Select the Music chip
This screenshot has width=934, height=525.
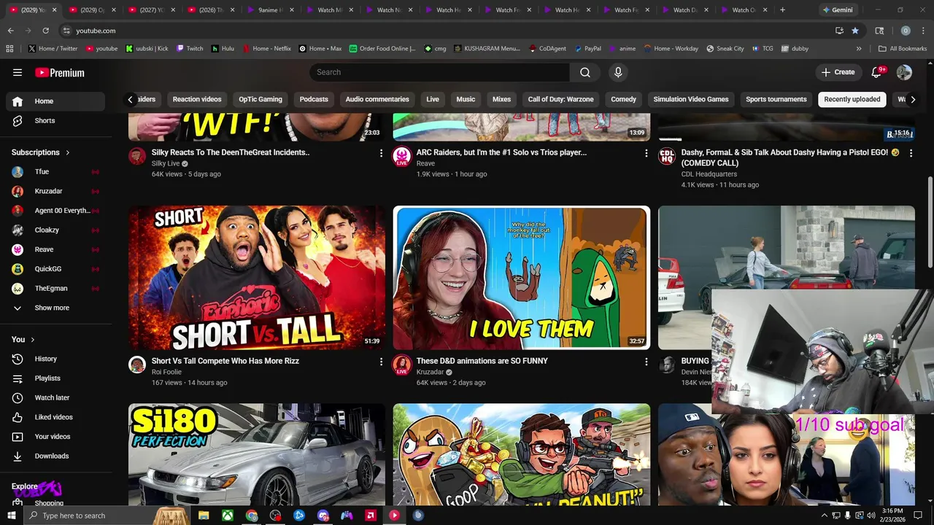pos(466,99)
